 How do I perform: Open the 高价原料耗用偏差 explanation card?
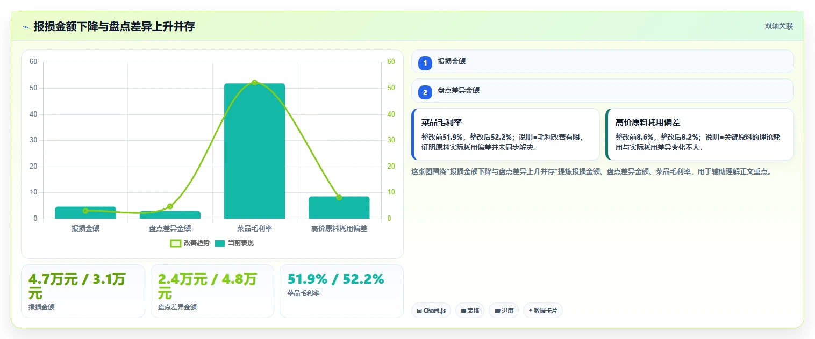tap(699, 134)
